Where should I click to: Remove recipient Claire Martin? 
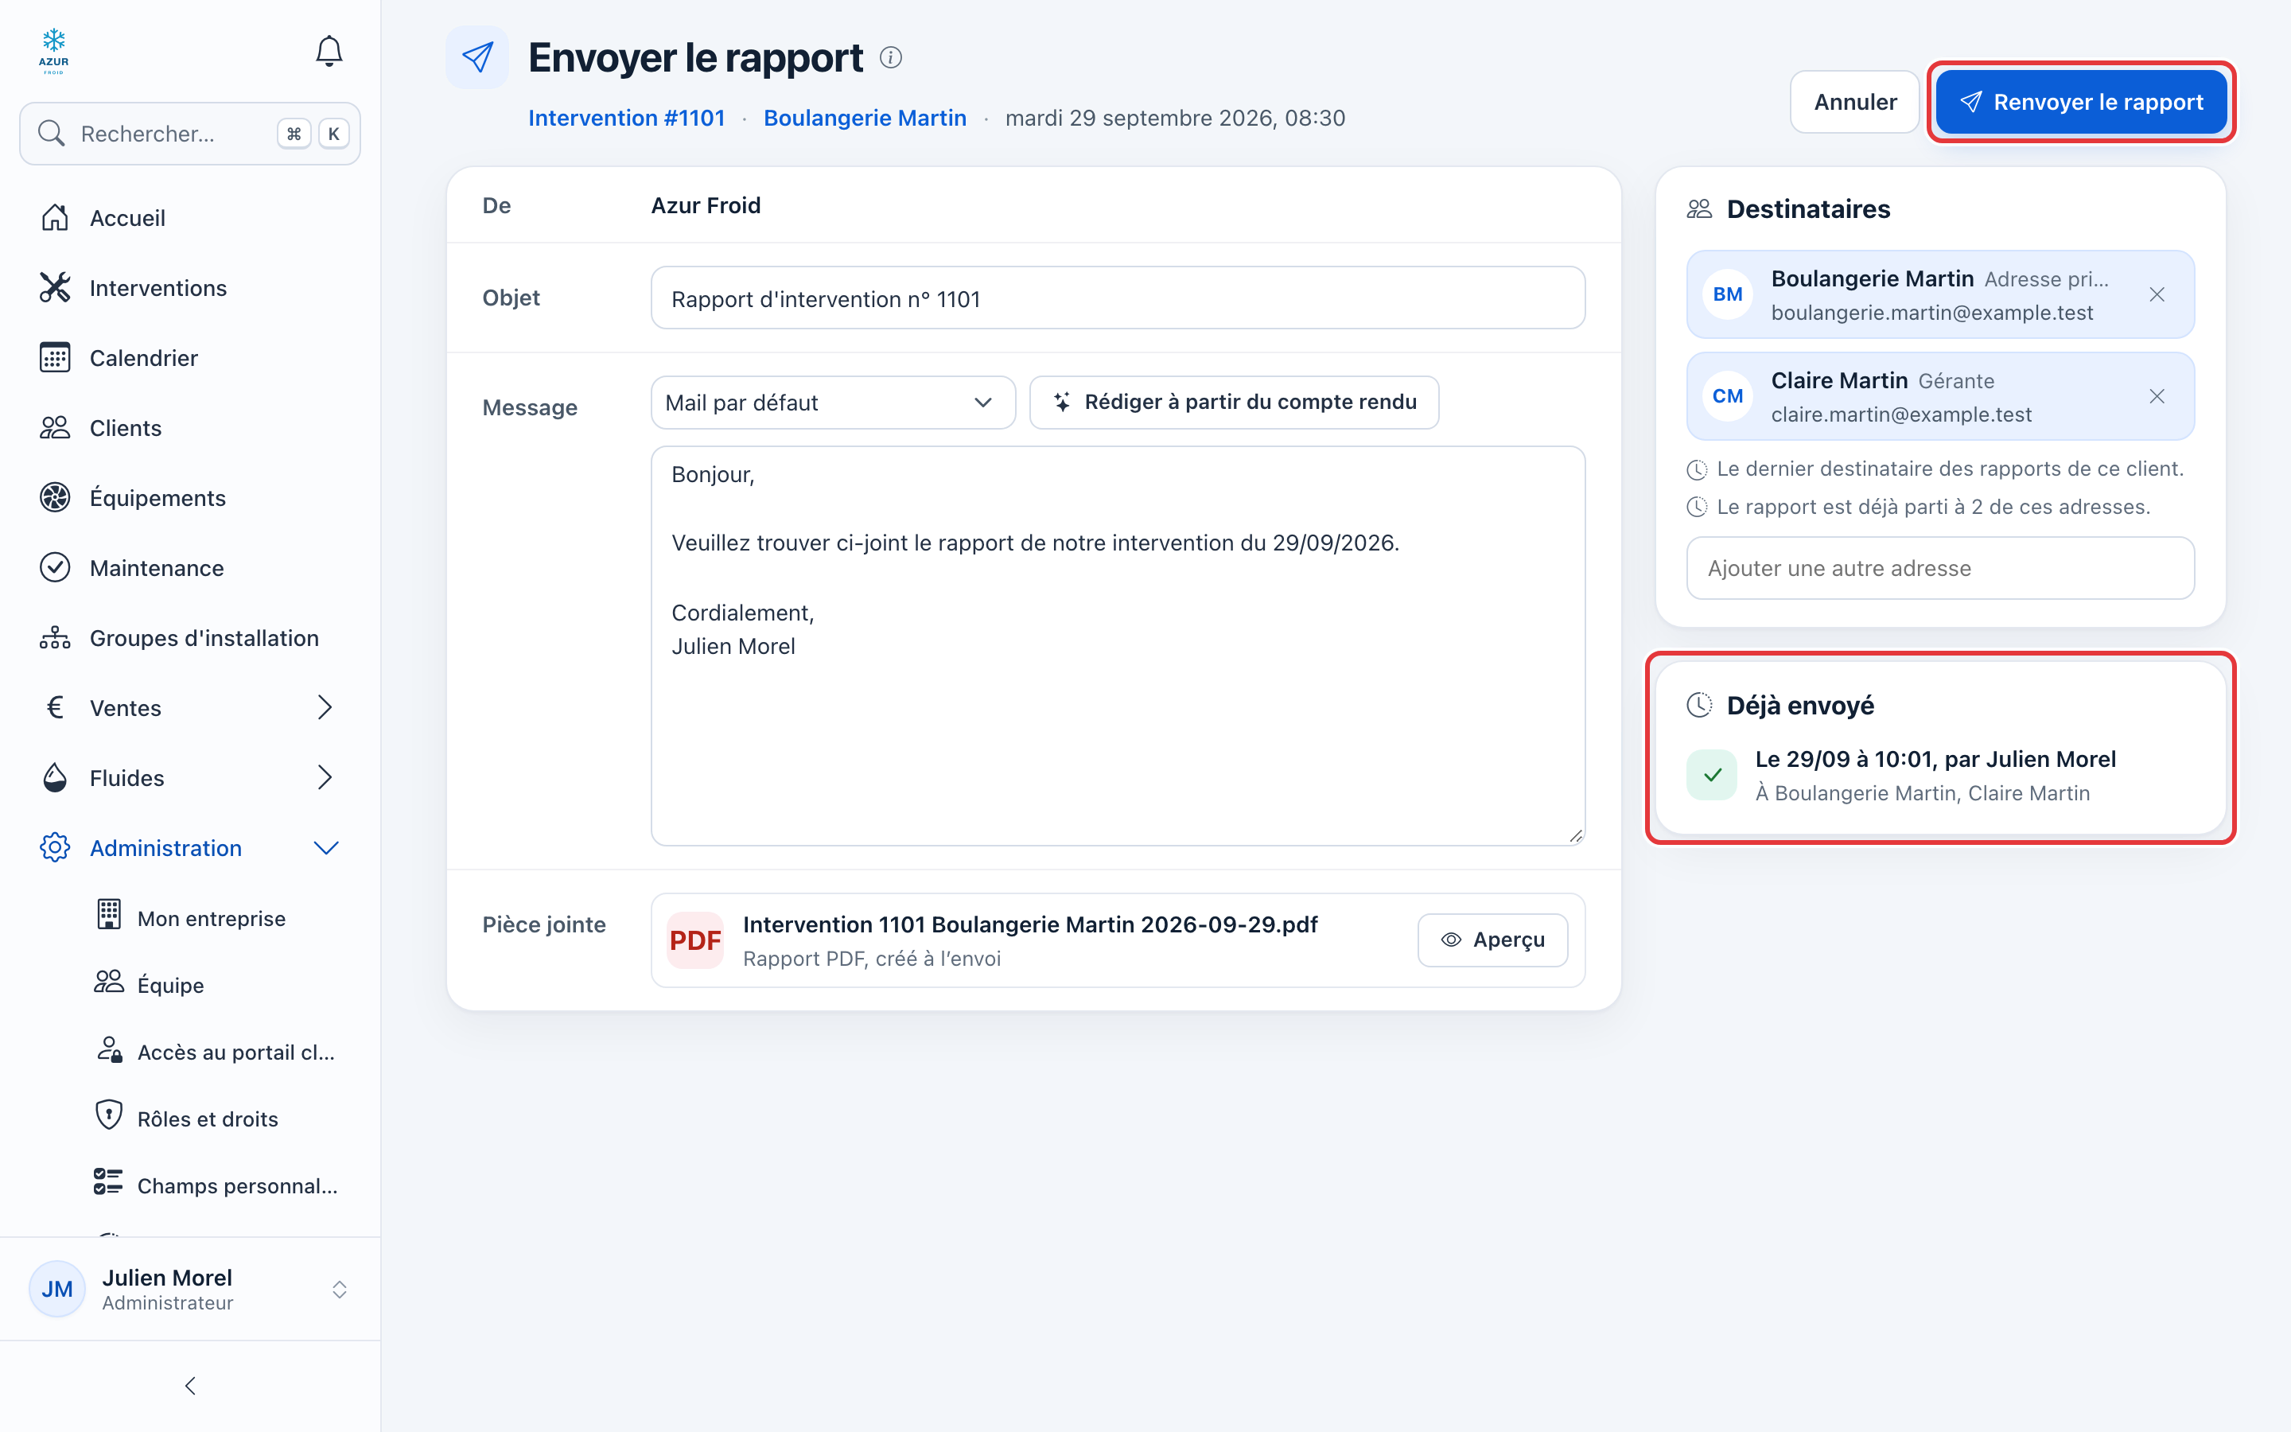(x=2157, y=396)
